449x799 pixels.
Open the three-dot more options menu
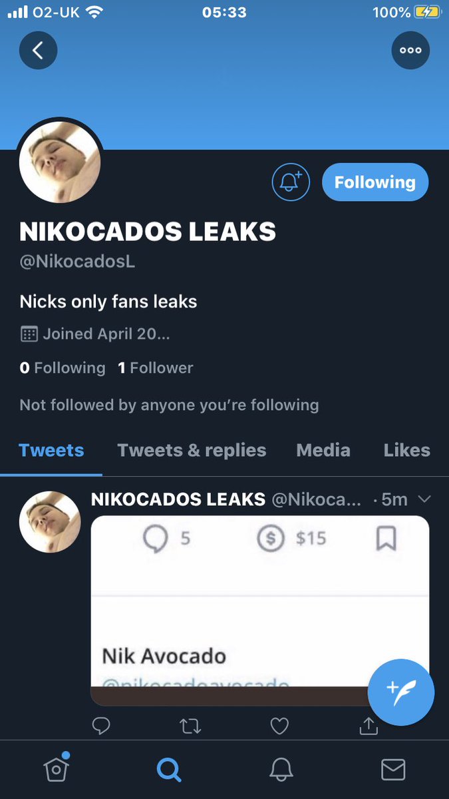pyautogui.click(x=410, y=50)
